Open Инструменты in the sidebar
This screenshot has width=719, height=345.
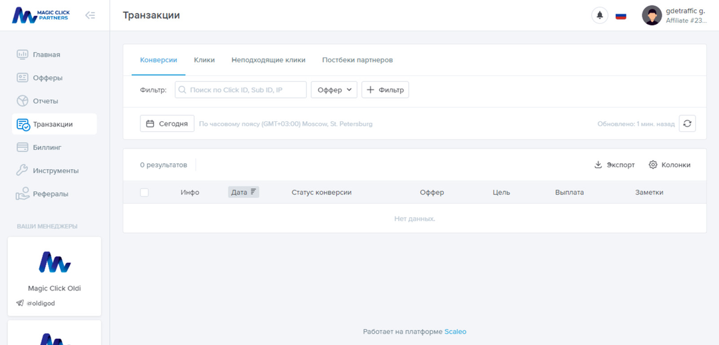coord(54,171)
